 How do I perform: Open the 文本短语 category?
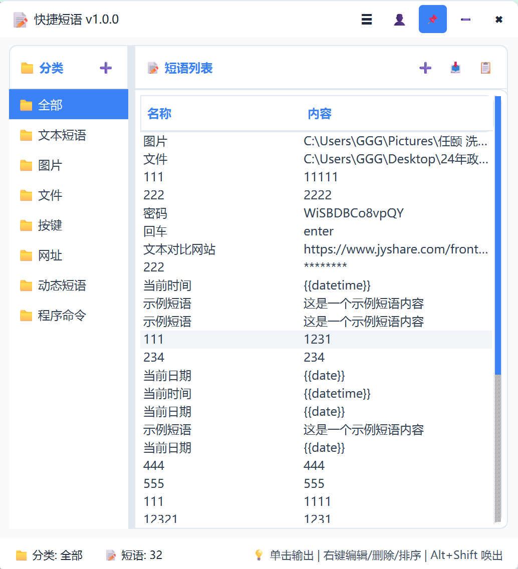tap(69, 135)
